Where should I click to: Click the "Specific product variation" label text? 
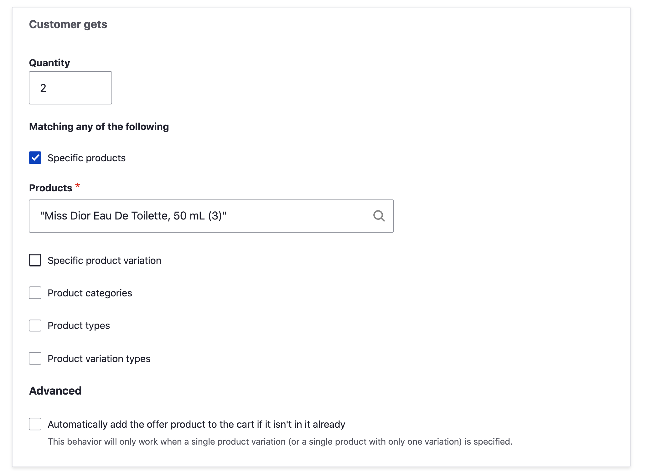click(x=104, y=261)
